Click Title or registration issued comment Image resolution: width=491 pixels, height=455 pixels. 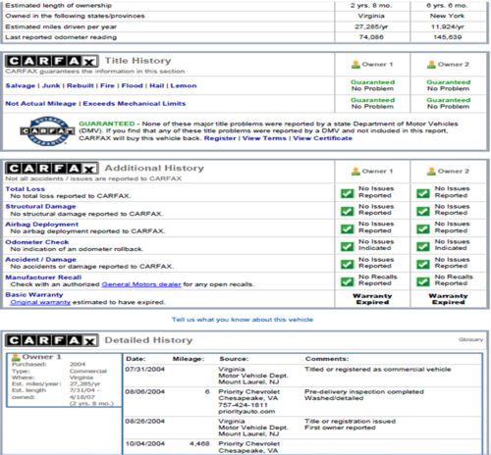(350, 422)
